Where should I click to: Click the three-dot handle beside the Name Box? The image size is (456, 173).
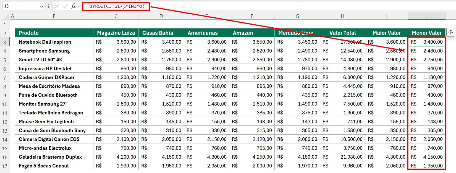pyautogui.click(x=49, y=6)
